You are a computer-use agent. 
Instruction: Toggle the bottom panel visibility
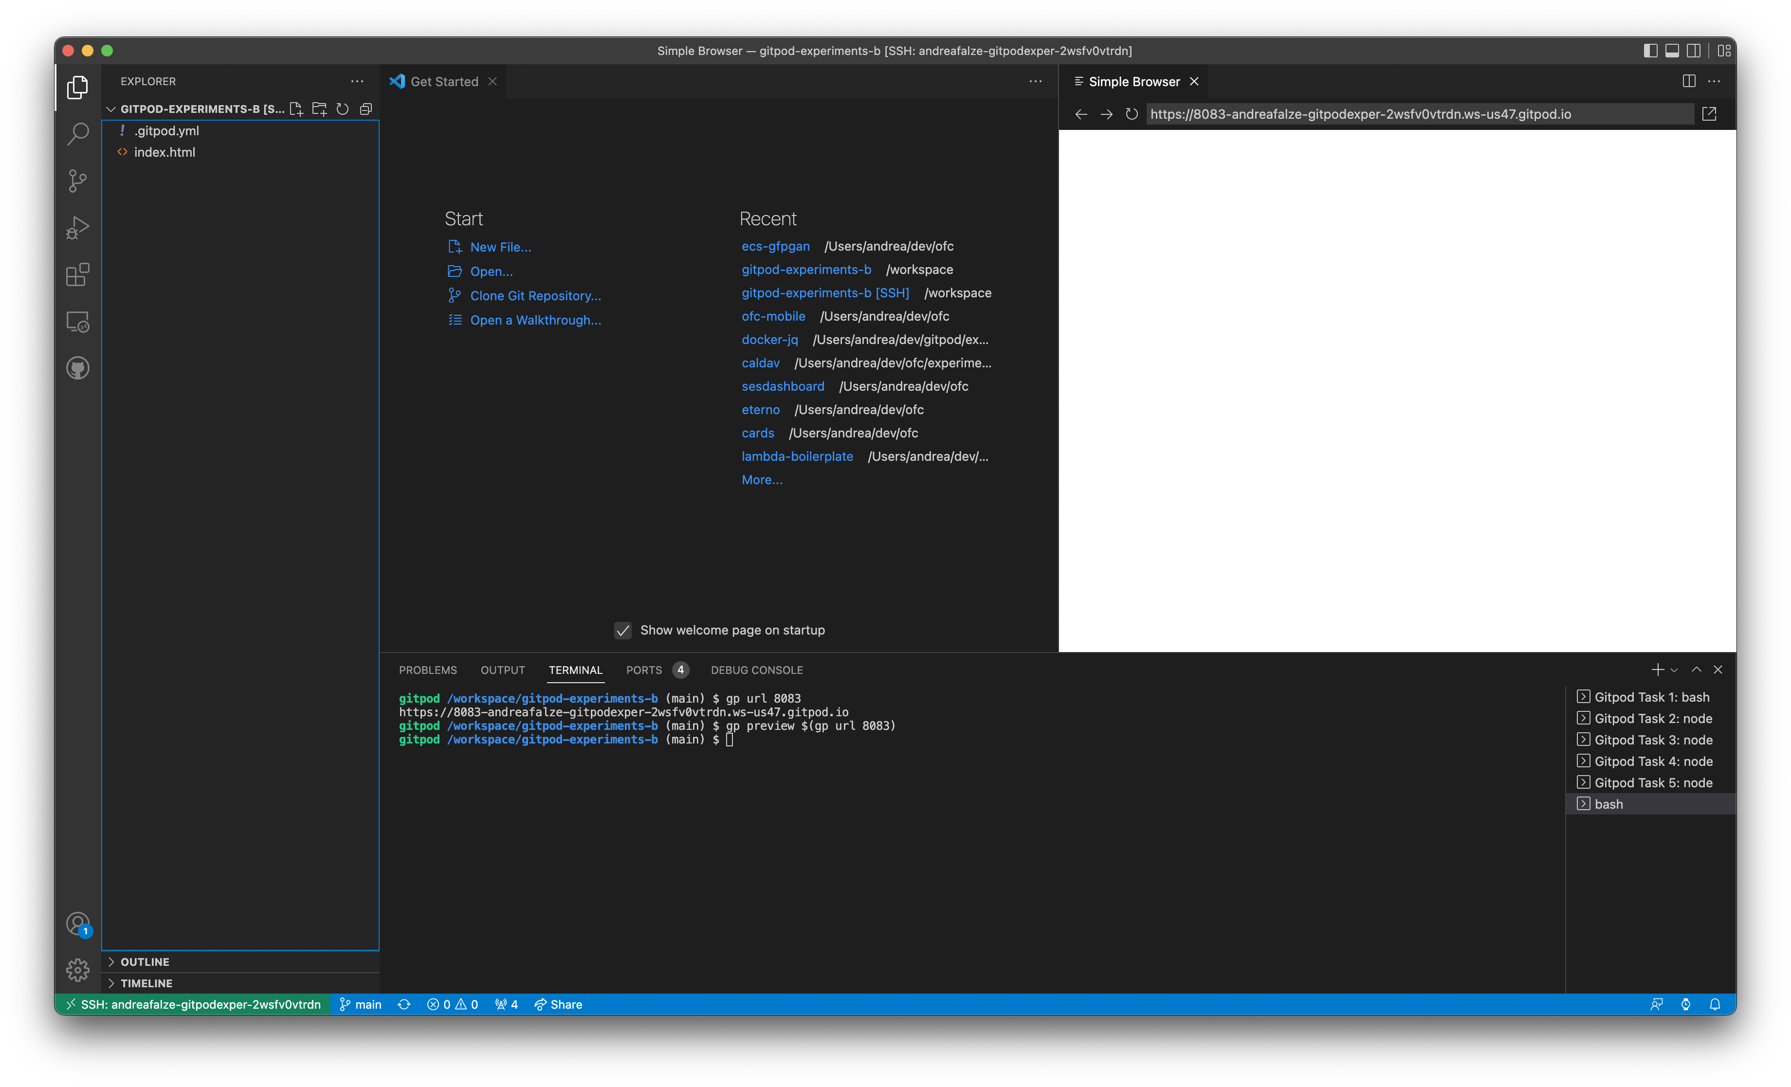click(x=1672, y=50)
